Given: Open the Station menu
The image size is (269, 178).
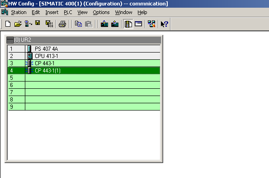Looking at the screenshot, I should (x=19, y=12).
